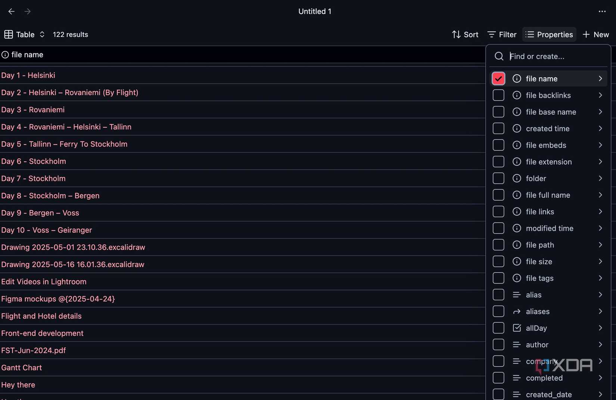This screenshot has width=616, height=400.
Task: Check the file tags property checkbox
Action: coord(498,278)
